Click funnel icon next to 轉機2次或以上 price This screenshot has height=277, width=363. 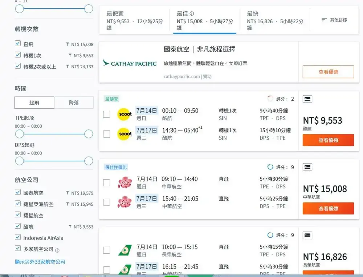coord(68,66)
